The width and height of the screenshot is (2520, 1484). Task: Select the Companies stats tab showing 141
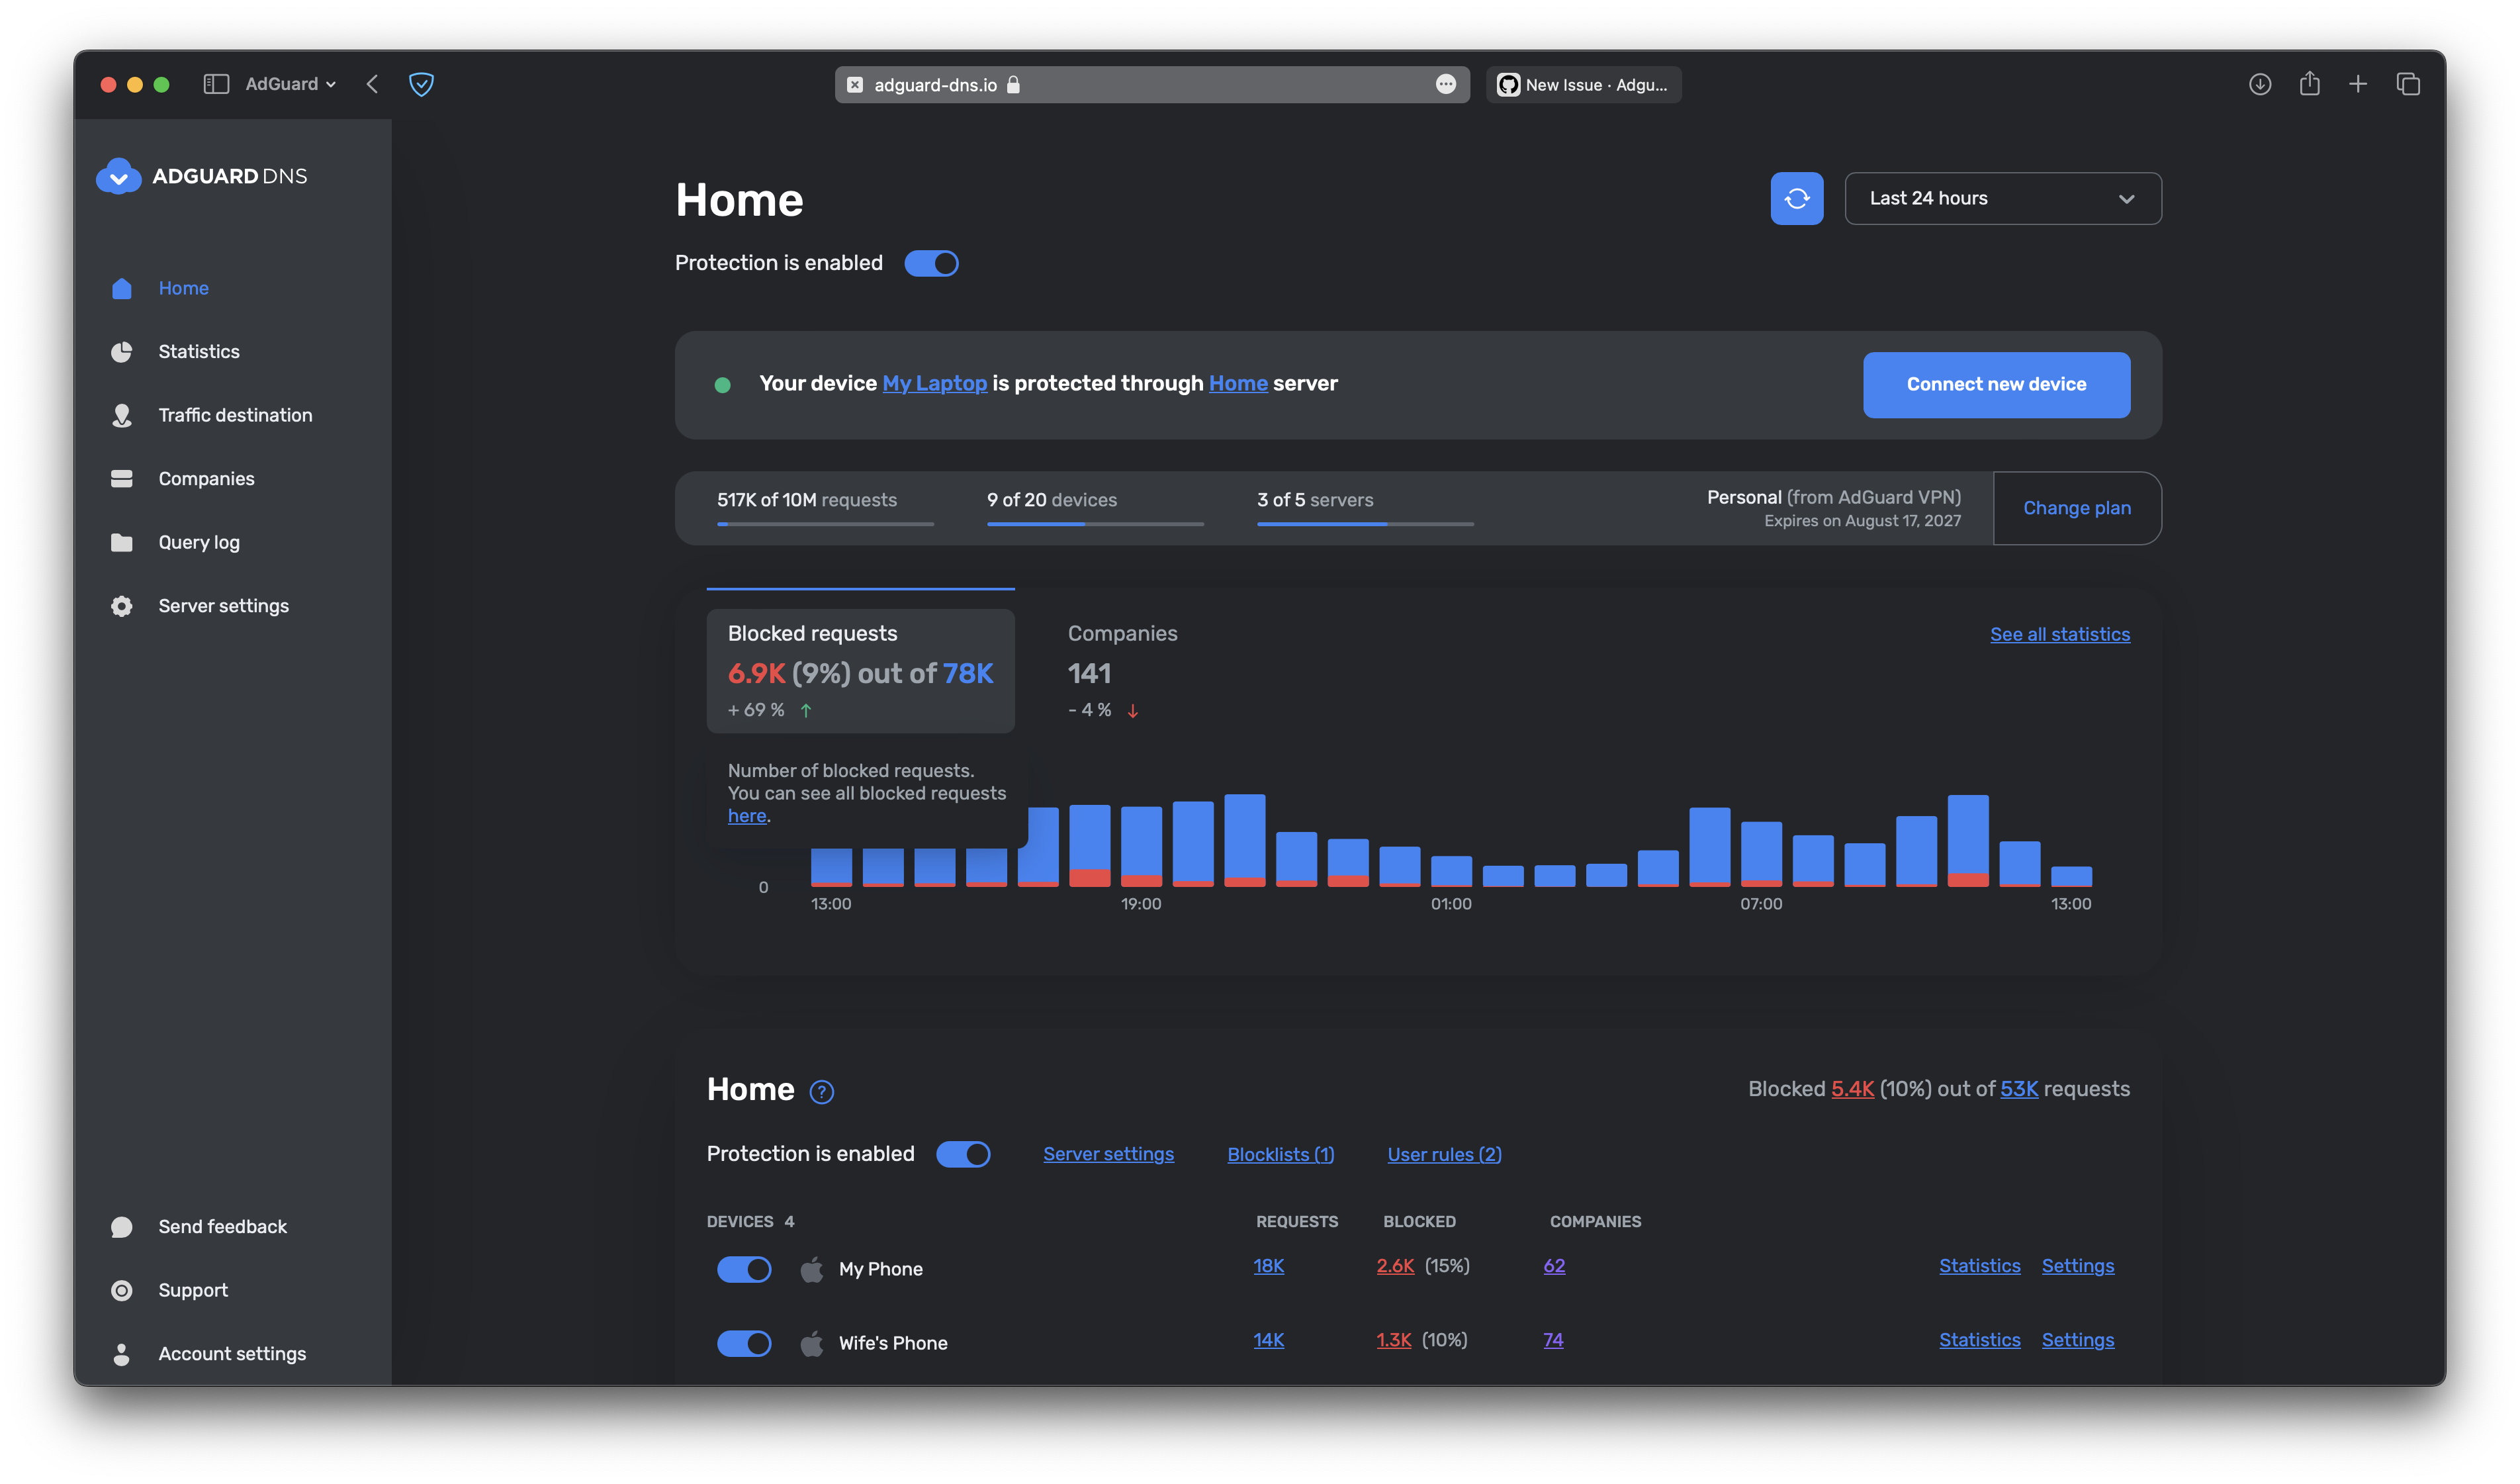(1123, 671)
